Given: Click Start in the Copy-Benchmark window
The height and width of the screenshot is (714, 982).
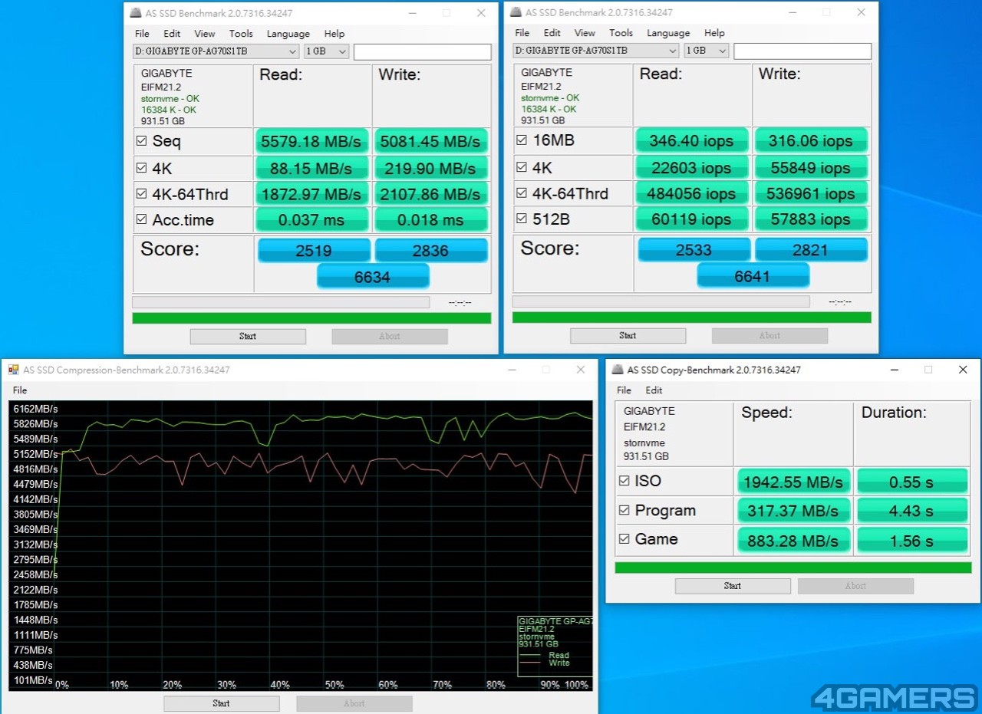Looking at the screenshot, I should 733,586.
